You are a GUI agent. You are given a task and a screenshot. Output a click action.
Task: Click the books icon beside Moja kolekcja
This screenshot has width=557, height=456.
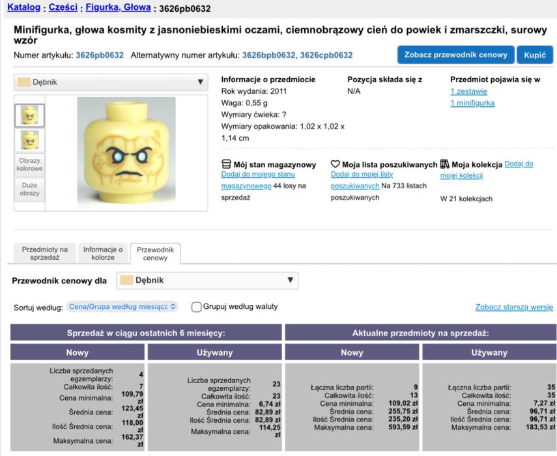coord(445,164)
